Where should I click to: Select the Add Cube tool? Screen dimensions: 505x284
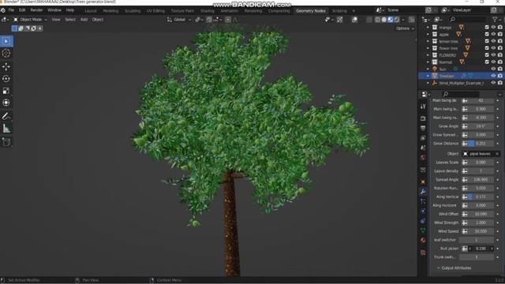(6, 142)
